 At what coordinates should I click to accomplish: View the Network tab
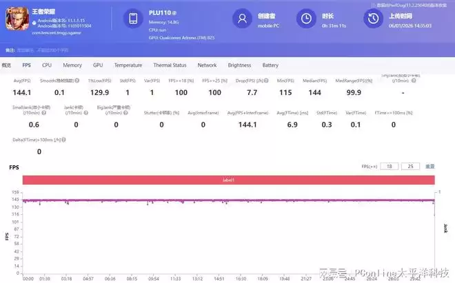click(x=207, y=65)
